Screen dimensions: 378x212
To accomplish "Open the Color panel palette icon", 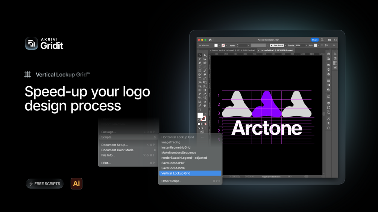I will point(329,54).
